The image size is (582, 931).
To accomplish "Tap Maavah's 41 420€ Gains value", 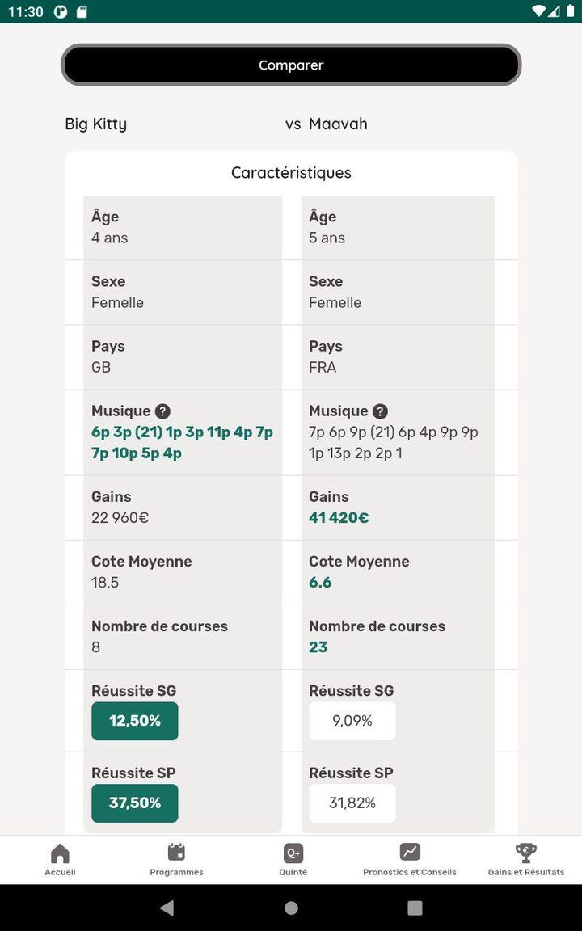I will tap(339, 518).
